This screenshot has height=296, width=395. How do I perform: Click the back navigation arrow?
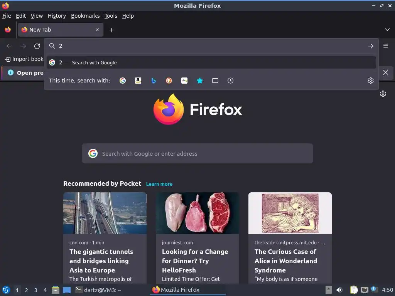coord(9,46)
